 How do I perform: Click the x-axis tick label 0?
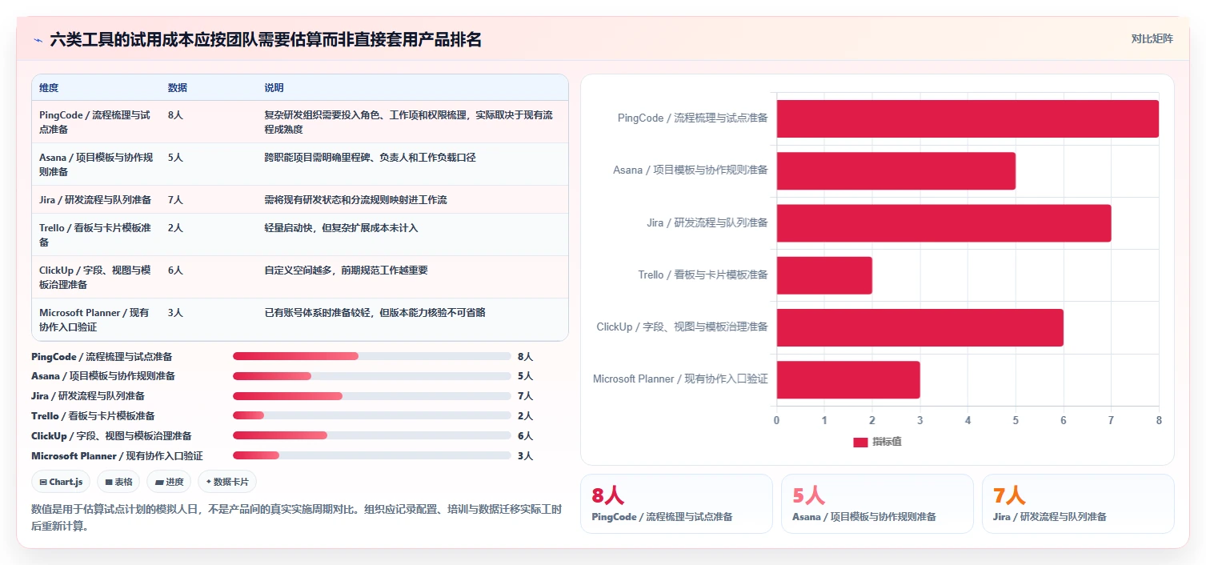coord(776,420)
